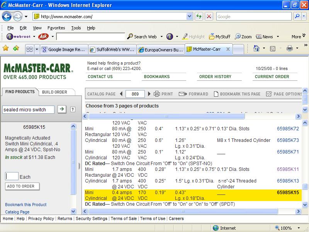Open the Quick Tabs grid view
The height and width of the screenshot is (232, 309).
[29, 49]
